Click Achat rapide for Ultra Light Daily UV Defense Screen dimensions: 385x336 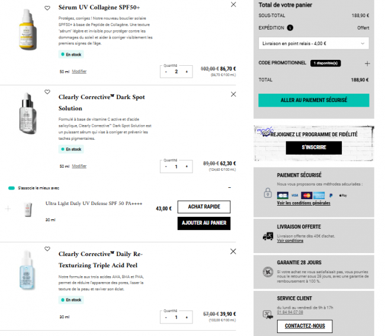204,207
